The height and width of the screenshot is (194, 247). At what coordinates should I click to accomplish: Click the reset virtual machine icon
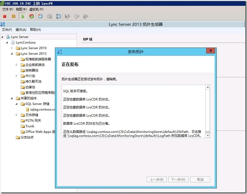point(32,16)
